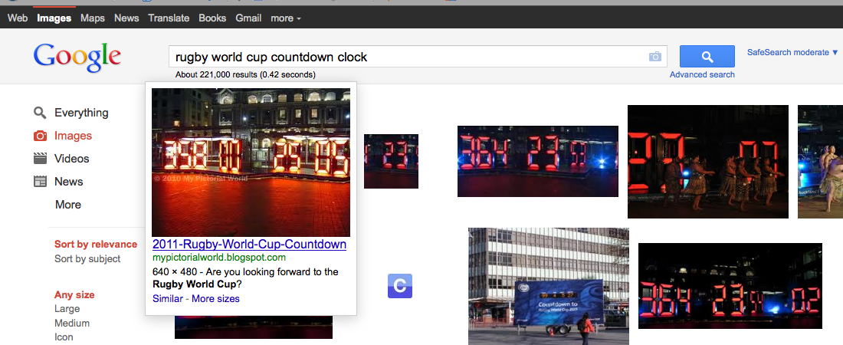Open Advanced search link

pyautogui.click(x=702, y=75)
